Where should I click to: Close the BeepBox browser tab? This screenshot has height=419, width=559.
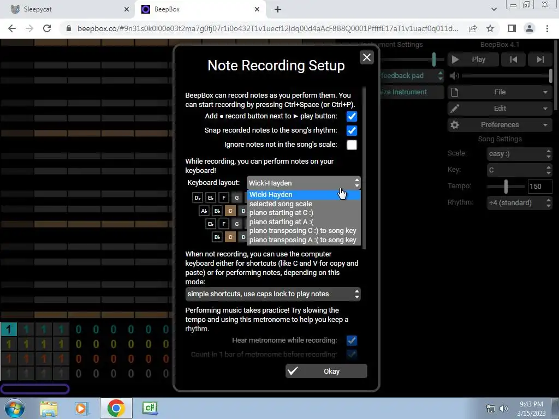[x=257, y=9]
